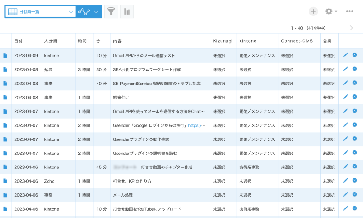Open the filter funnel icon

(111, 11)
